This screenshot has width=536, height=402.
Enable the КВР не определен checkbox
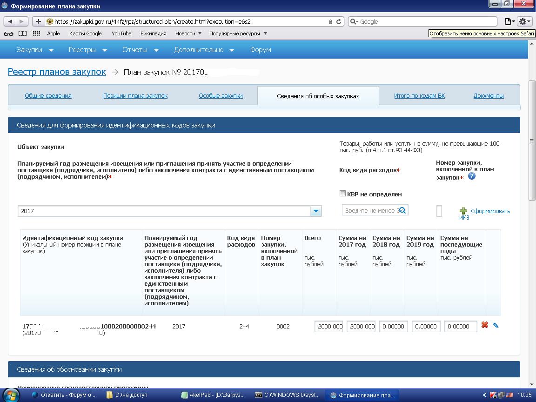343,194
